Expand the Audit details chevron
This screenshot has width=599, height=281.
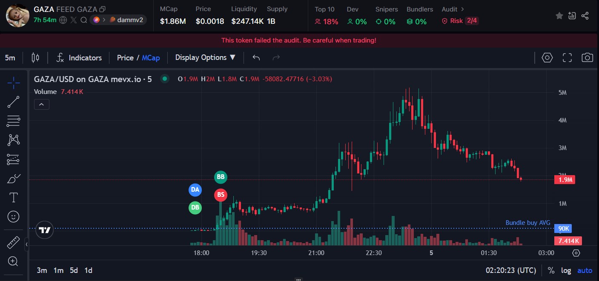click(x=463, y=9)
